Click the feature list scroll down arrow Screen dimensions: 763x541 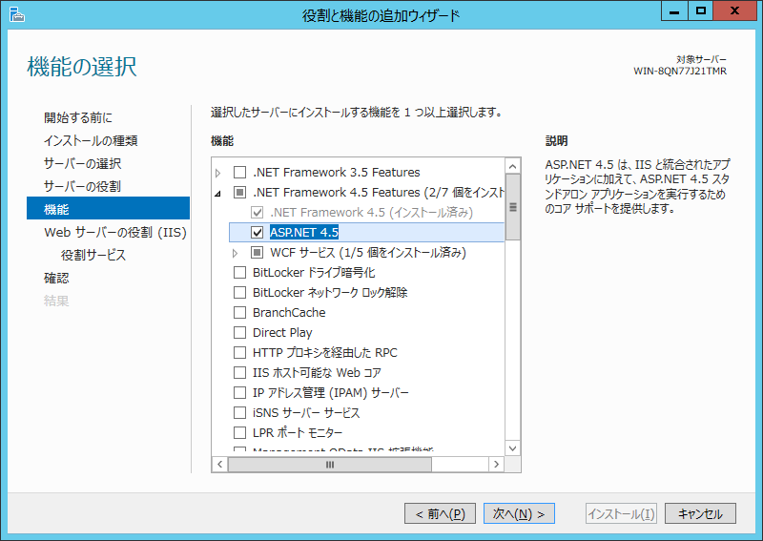(512, 448)
